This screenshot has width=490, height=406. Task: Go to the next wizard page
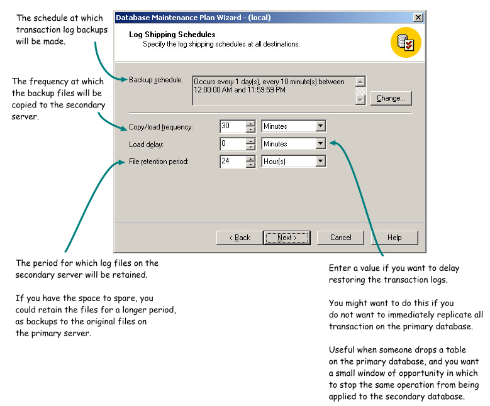point(287,238)
